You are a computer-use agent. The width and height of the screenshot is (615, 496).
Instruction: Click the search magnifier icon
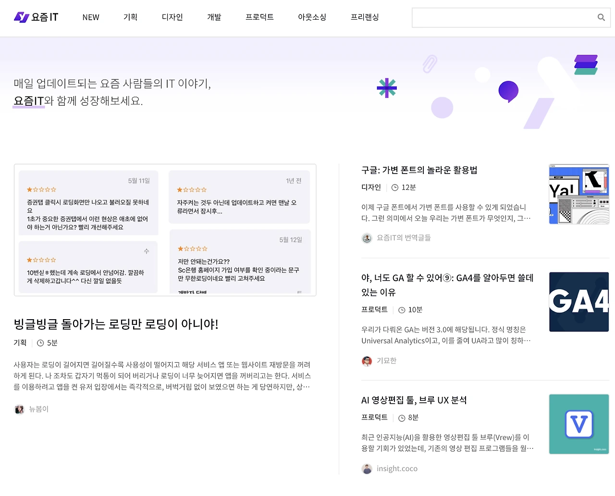coord(601,17)
